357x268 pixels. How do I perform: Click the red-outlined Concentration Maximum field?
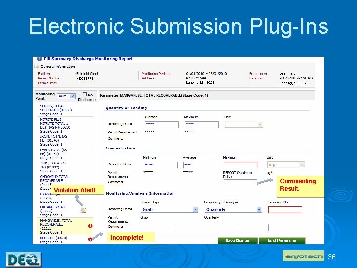pos(240,165)
